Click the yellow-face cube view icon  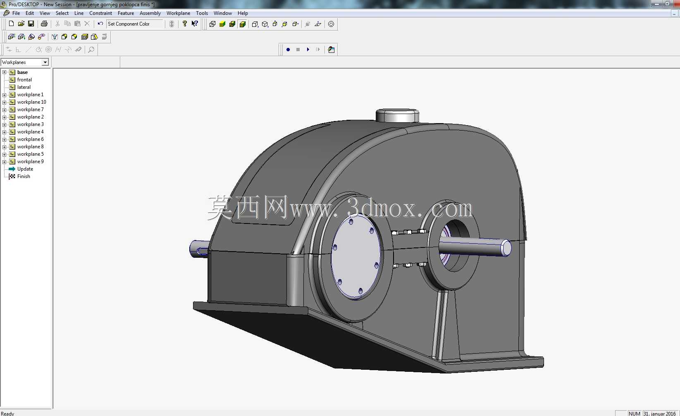pyautogui.click(x=285, y=24)
